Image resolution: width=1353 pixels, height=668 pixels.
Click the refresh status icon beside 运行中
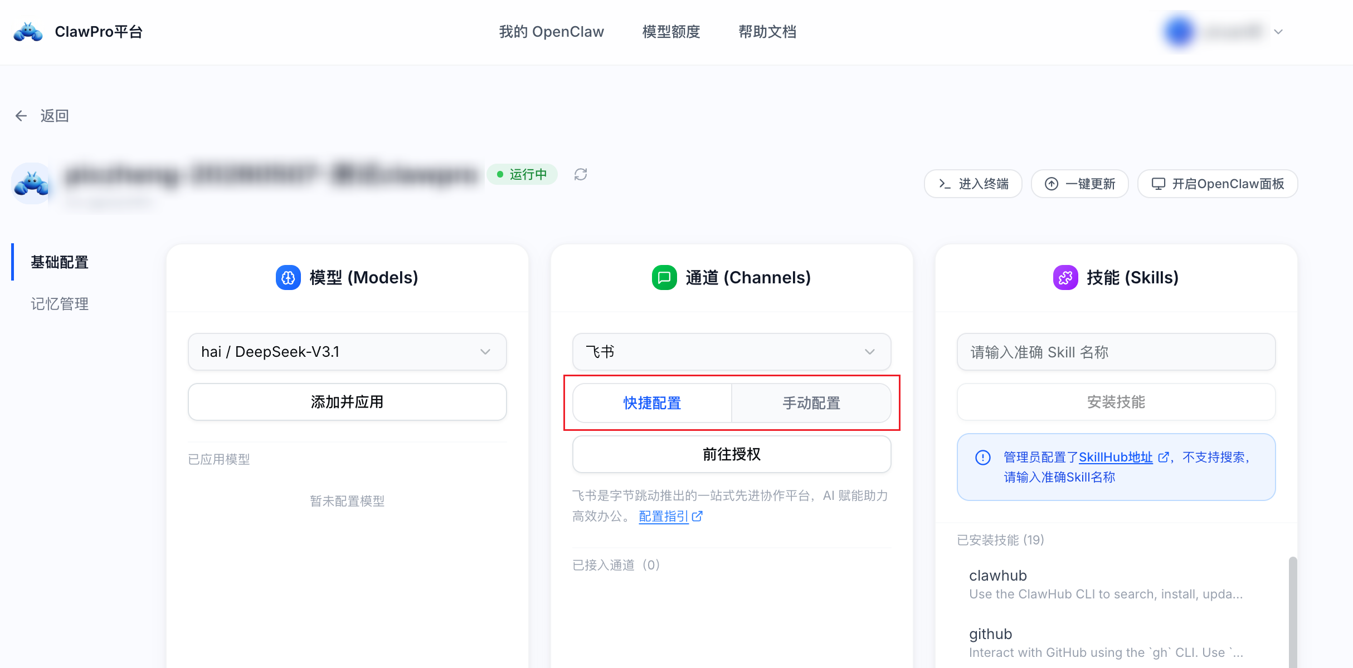click(581, 175)
